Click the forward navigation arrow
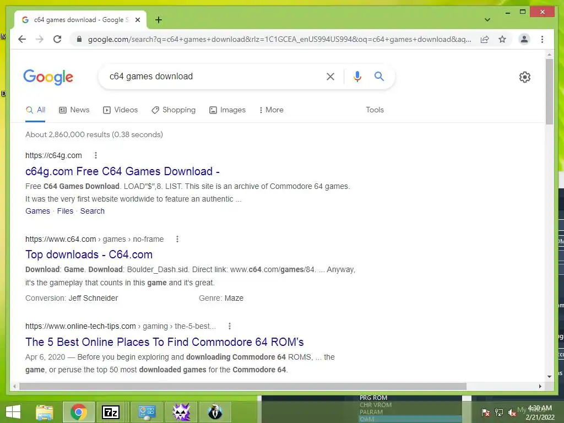The image size is (564, 423). pos(40,39)
